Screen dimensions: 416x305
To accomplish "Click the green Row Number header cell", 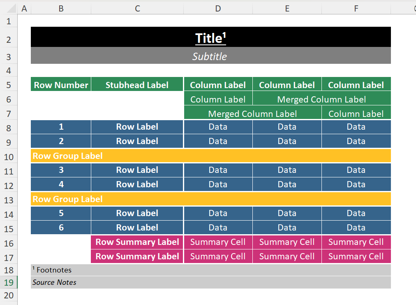I will (x=61, y=85).
